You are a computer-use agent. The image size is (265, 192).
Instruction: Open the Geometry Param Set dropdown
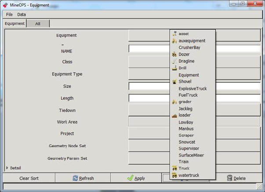[194, 158]
